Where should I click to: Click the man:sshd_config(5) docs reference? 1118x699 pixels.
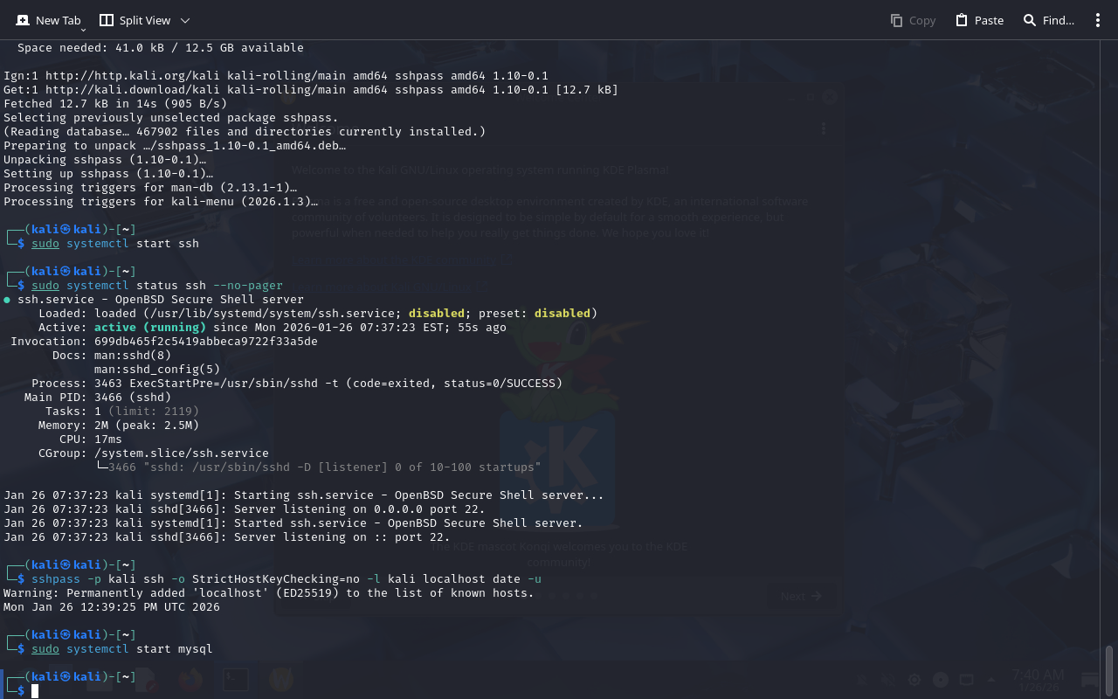157,370
